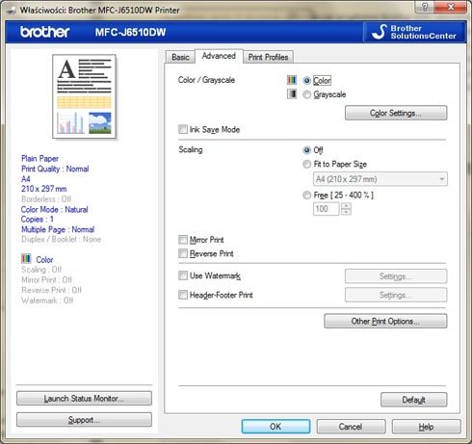Click the page layout preview thumbnail
This screenshot has height=444, width=472.
click(x=84, y=96)
